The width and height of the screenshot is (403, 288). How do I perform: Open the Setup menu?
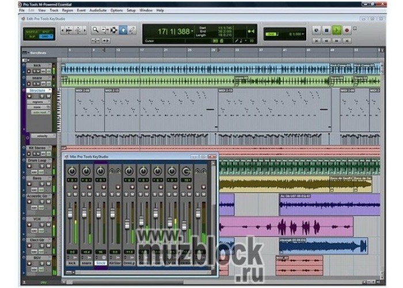pos(131,10)
